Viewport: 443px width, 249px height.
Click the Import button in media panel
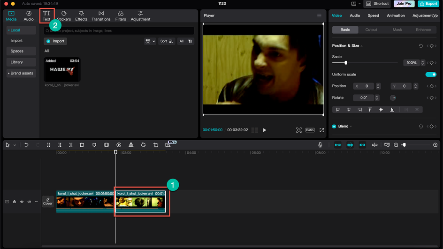pyautogui.click(x=55, y=41)
